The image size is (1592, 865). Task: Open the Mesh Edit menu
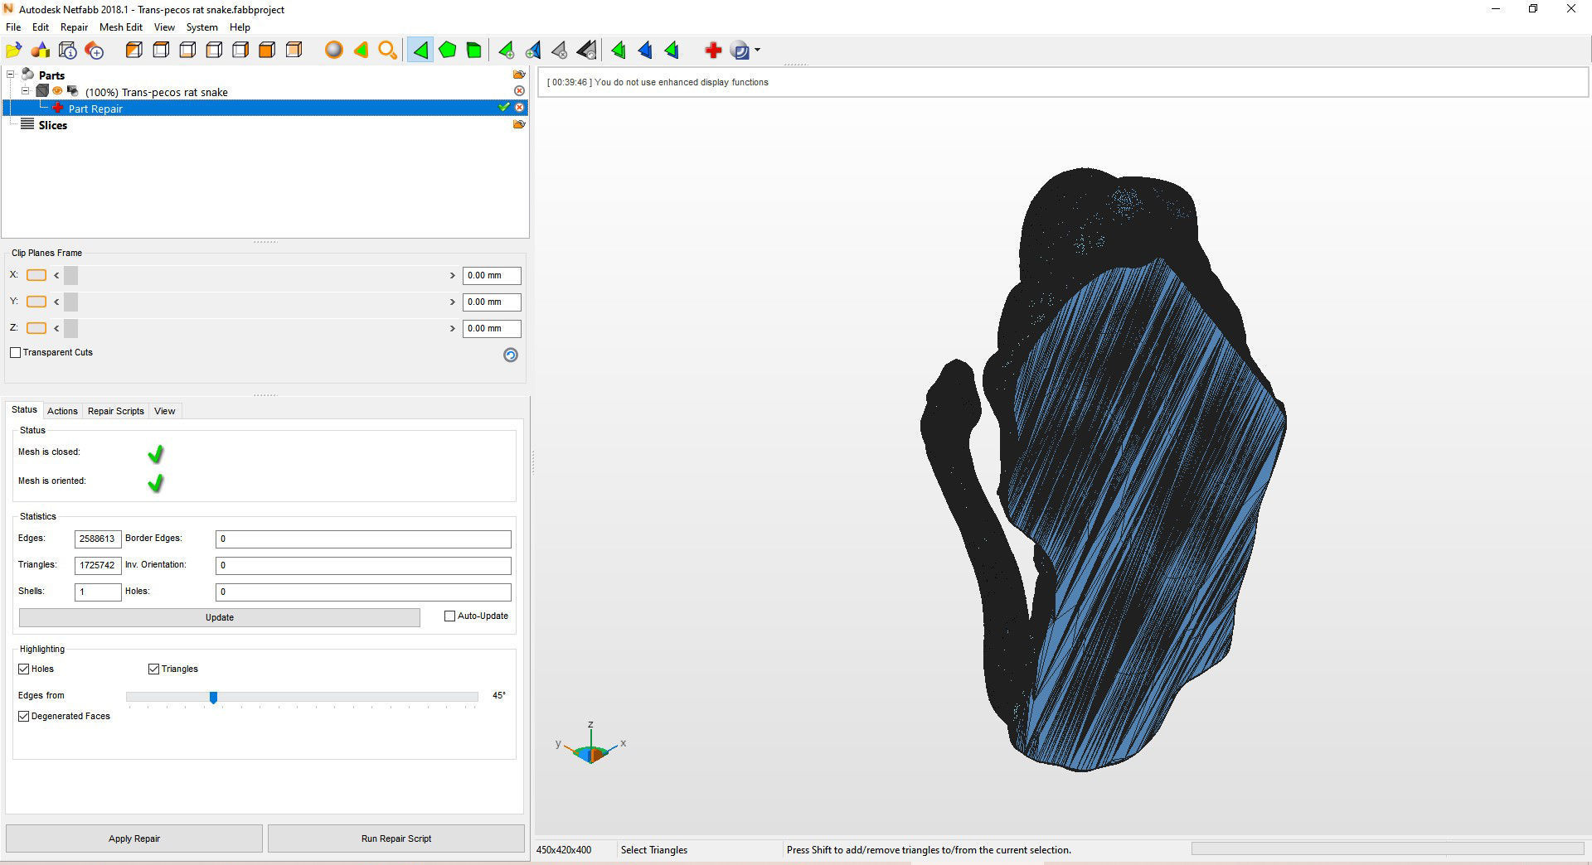point(121,27)
